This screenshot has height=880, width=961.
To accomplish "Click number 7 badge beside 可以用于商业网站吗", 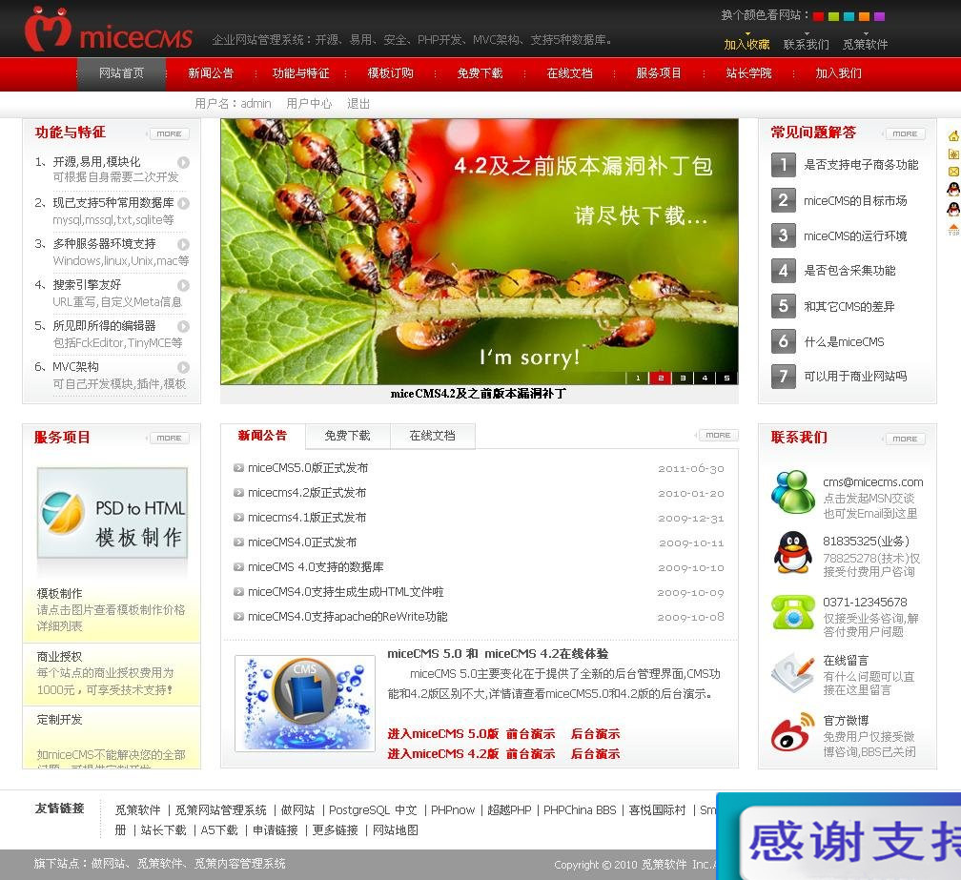I will tap(784, 376).
